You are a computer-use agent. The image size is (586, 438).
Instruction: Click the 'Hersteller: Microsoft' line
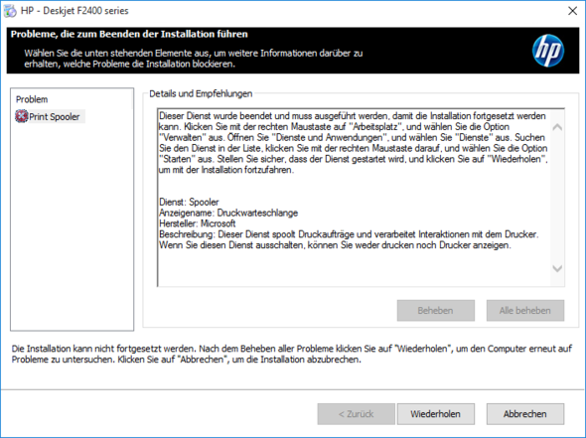(198, 223)
